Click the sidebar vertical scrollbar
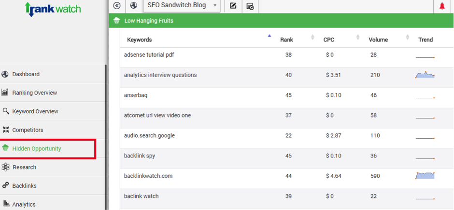 [x=106, y=137]
